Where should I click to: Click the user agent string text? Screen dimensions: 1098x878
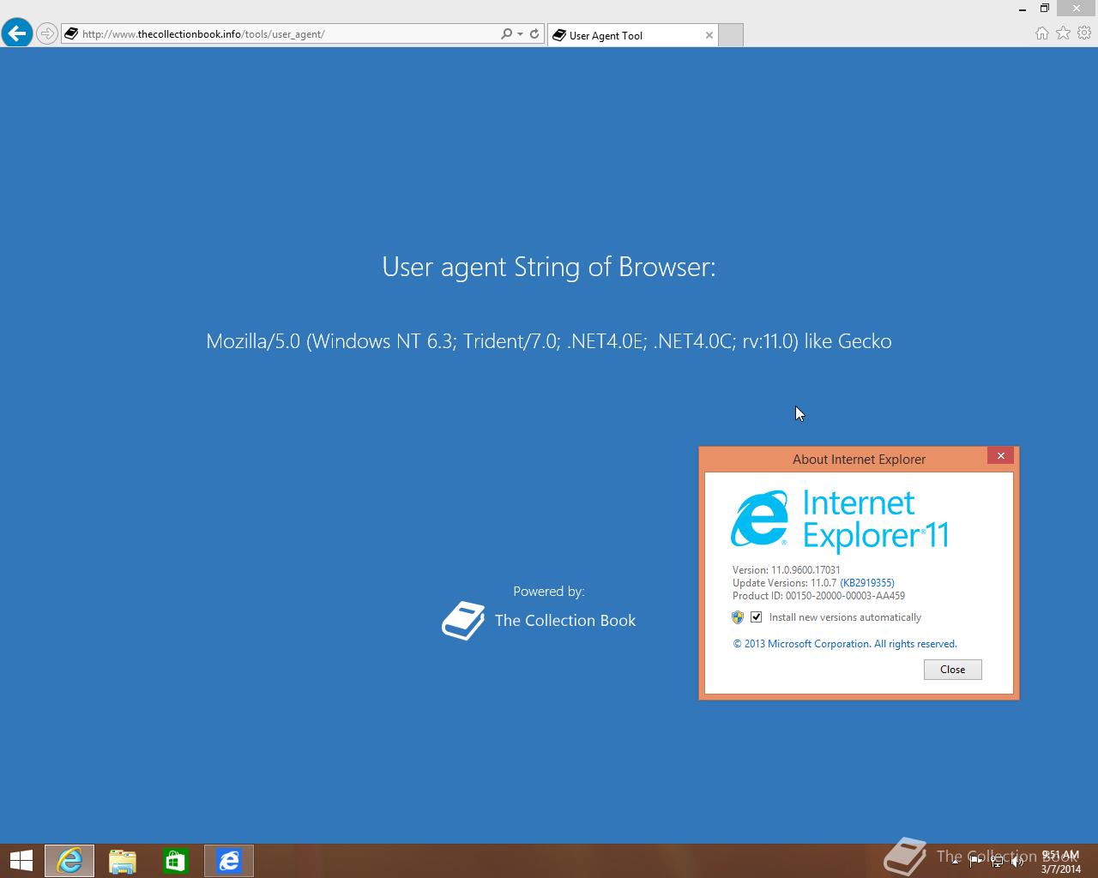click(549, 341)
